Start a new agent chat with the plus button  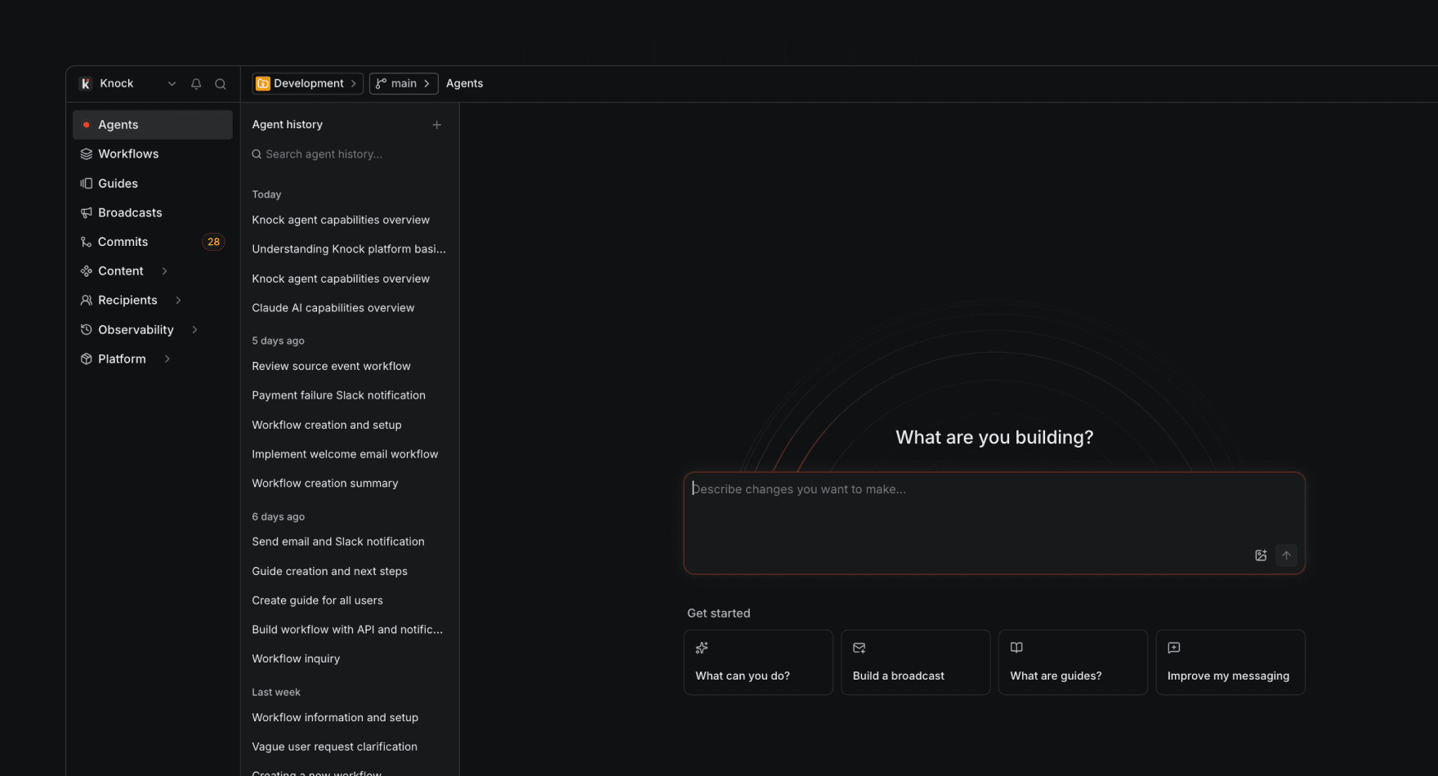tap(437, 124)
